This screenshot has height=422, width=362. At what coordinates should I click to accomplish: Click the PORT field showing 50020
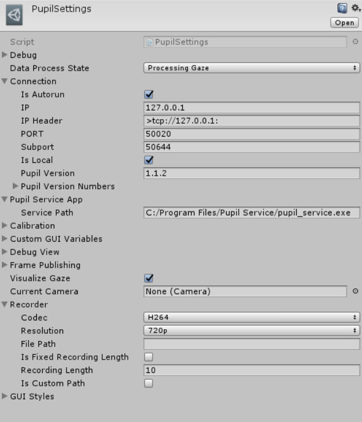(252, 134)
